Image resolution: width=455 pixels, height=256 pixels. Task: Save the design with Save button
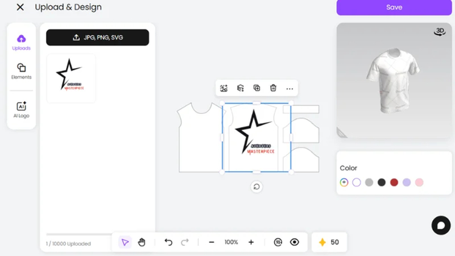tap(394, 7)
